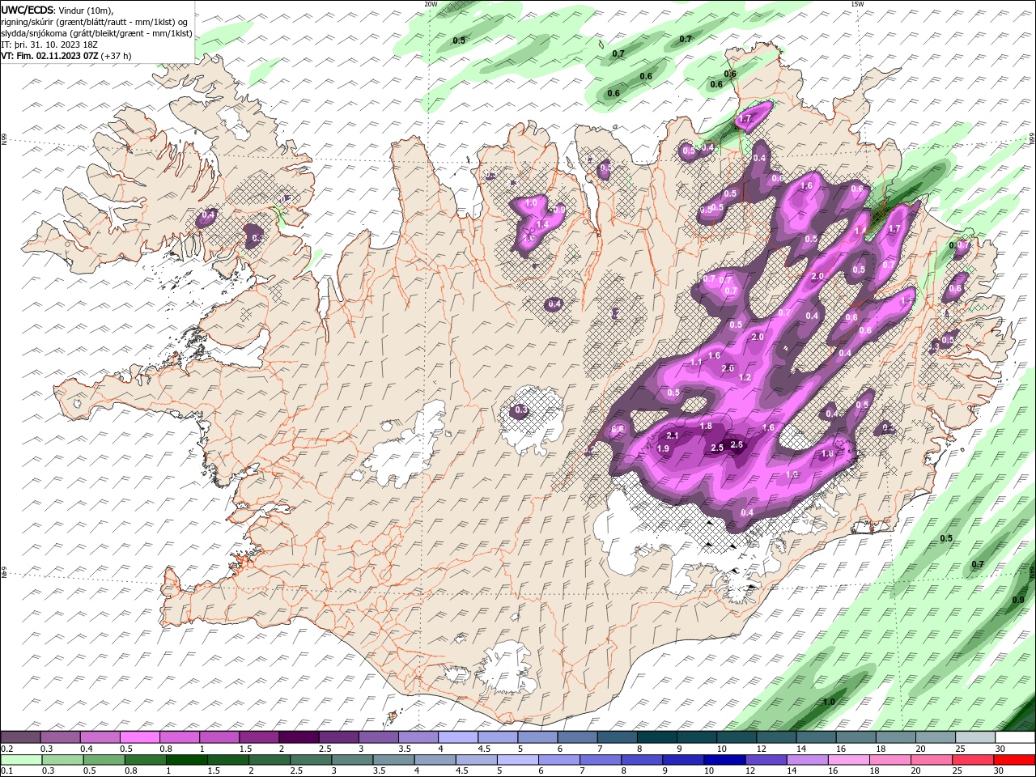1036x777 pixels.
Task: Click the 1.1 snowfall value on map
Action: click(x=697, y=362)
